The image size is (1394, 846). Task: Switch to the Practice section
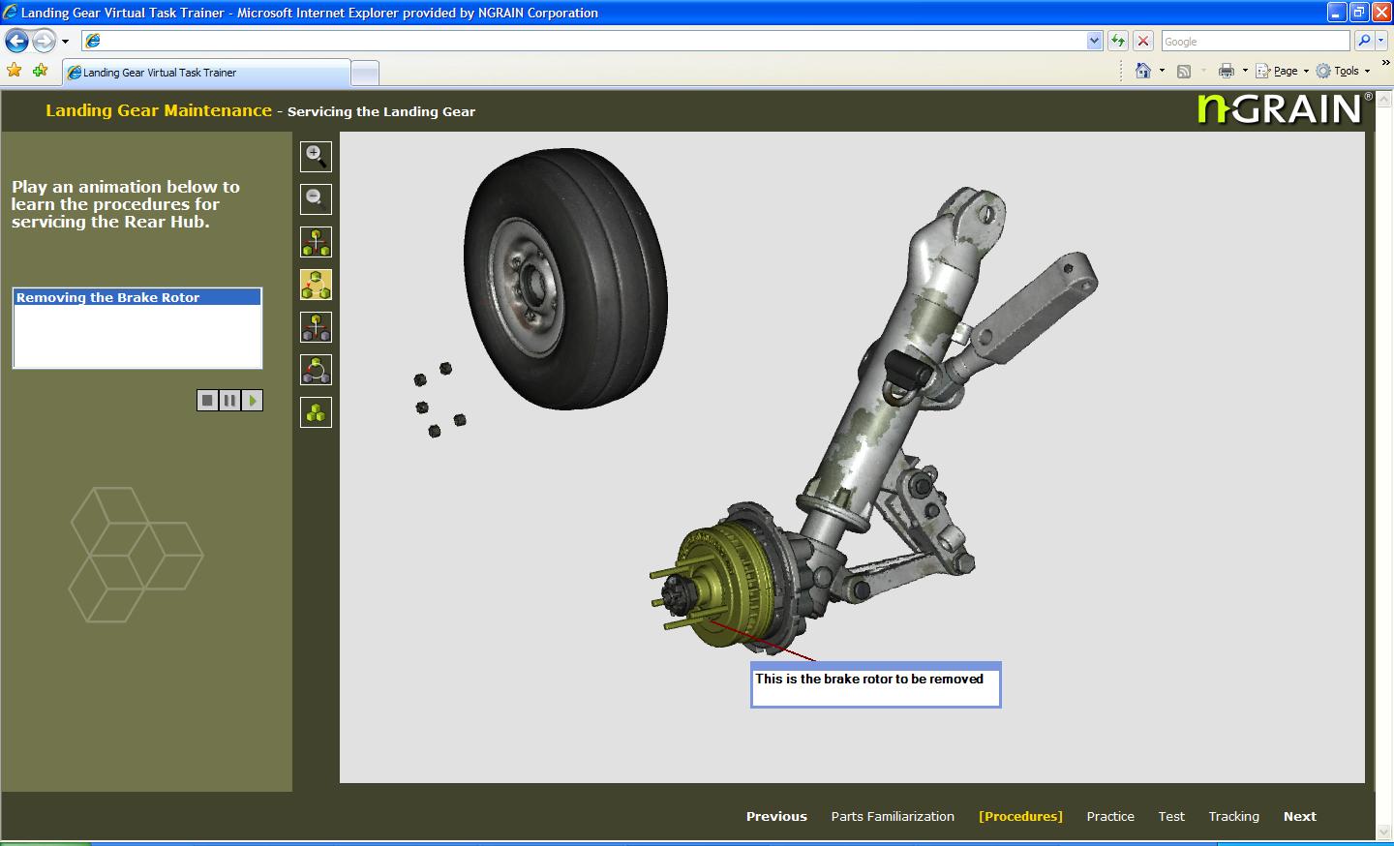point(1110,816)
